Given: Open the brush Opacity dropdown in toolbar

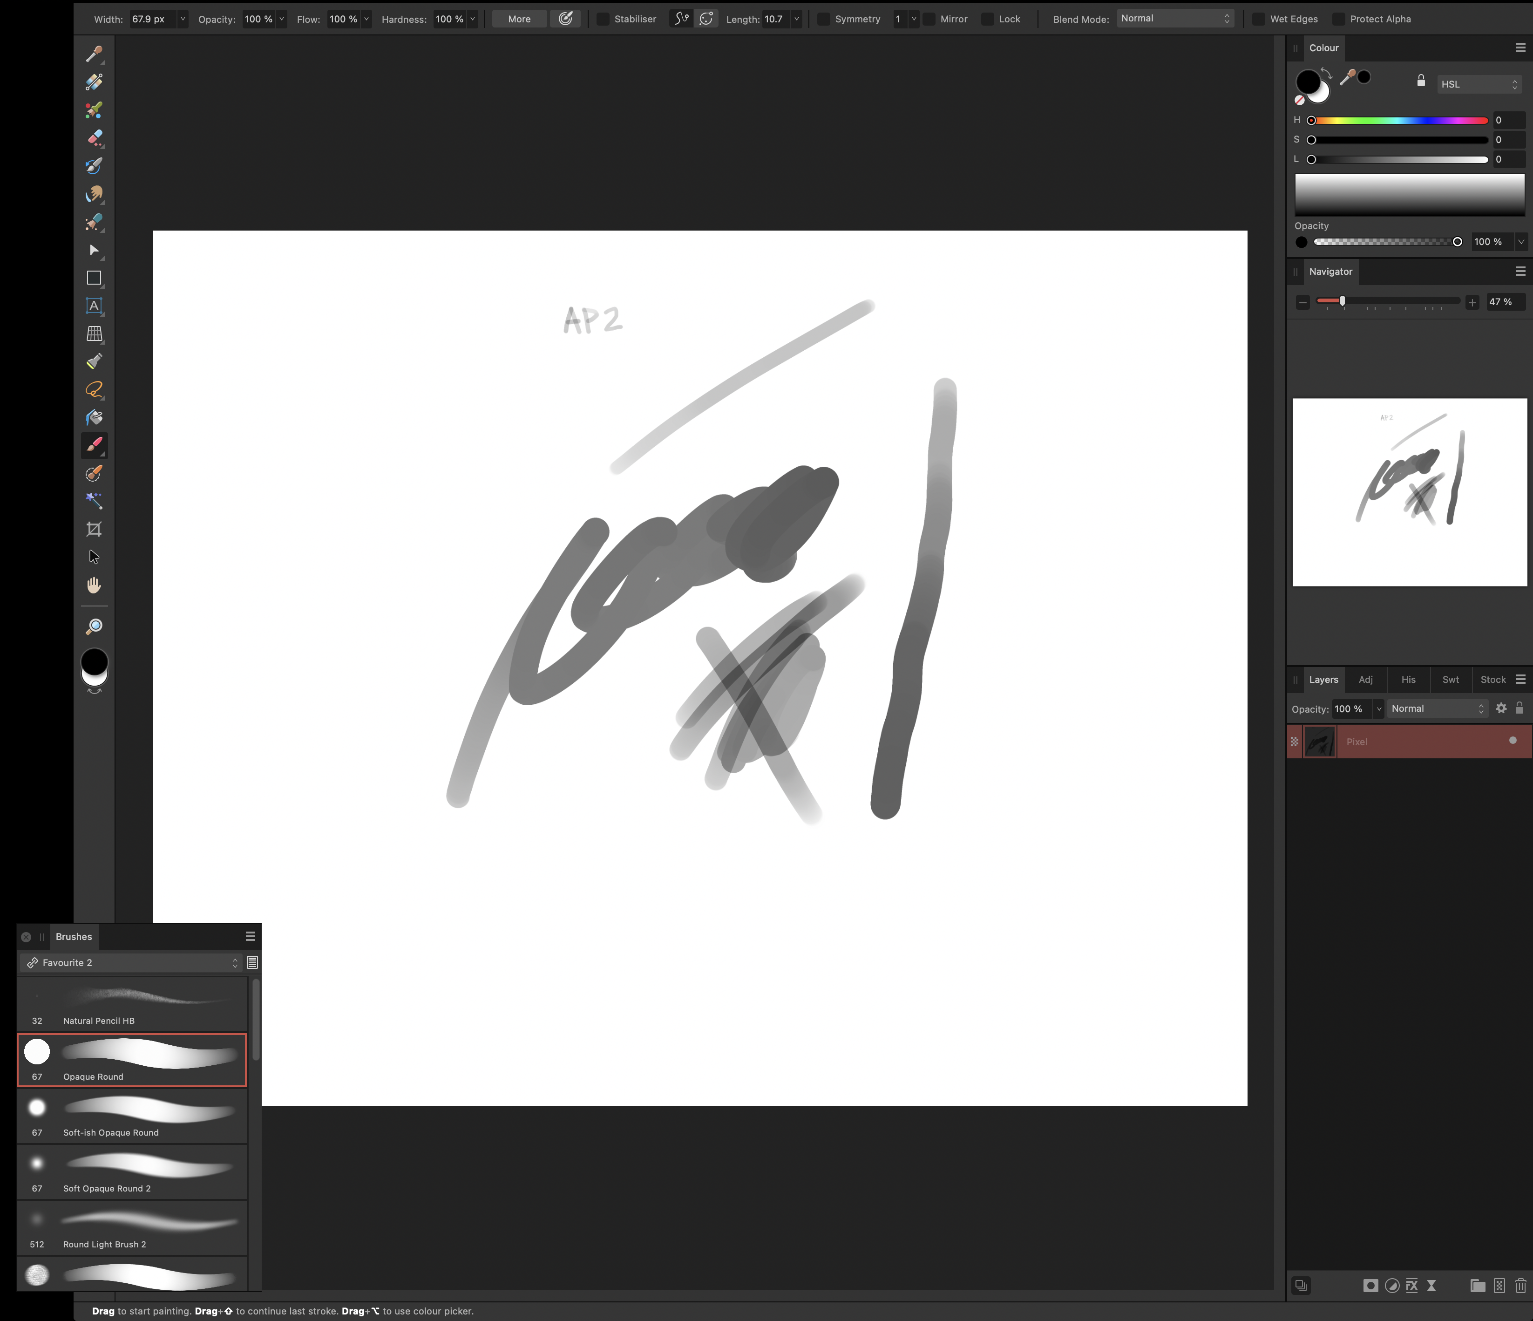Looking at the screenshot, I should tap(281, 19).
